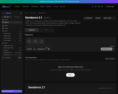Open the X (Twitter) link in the header

click(92, 7)
